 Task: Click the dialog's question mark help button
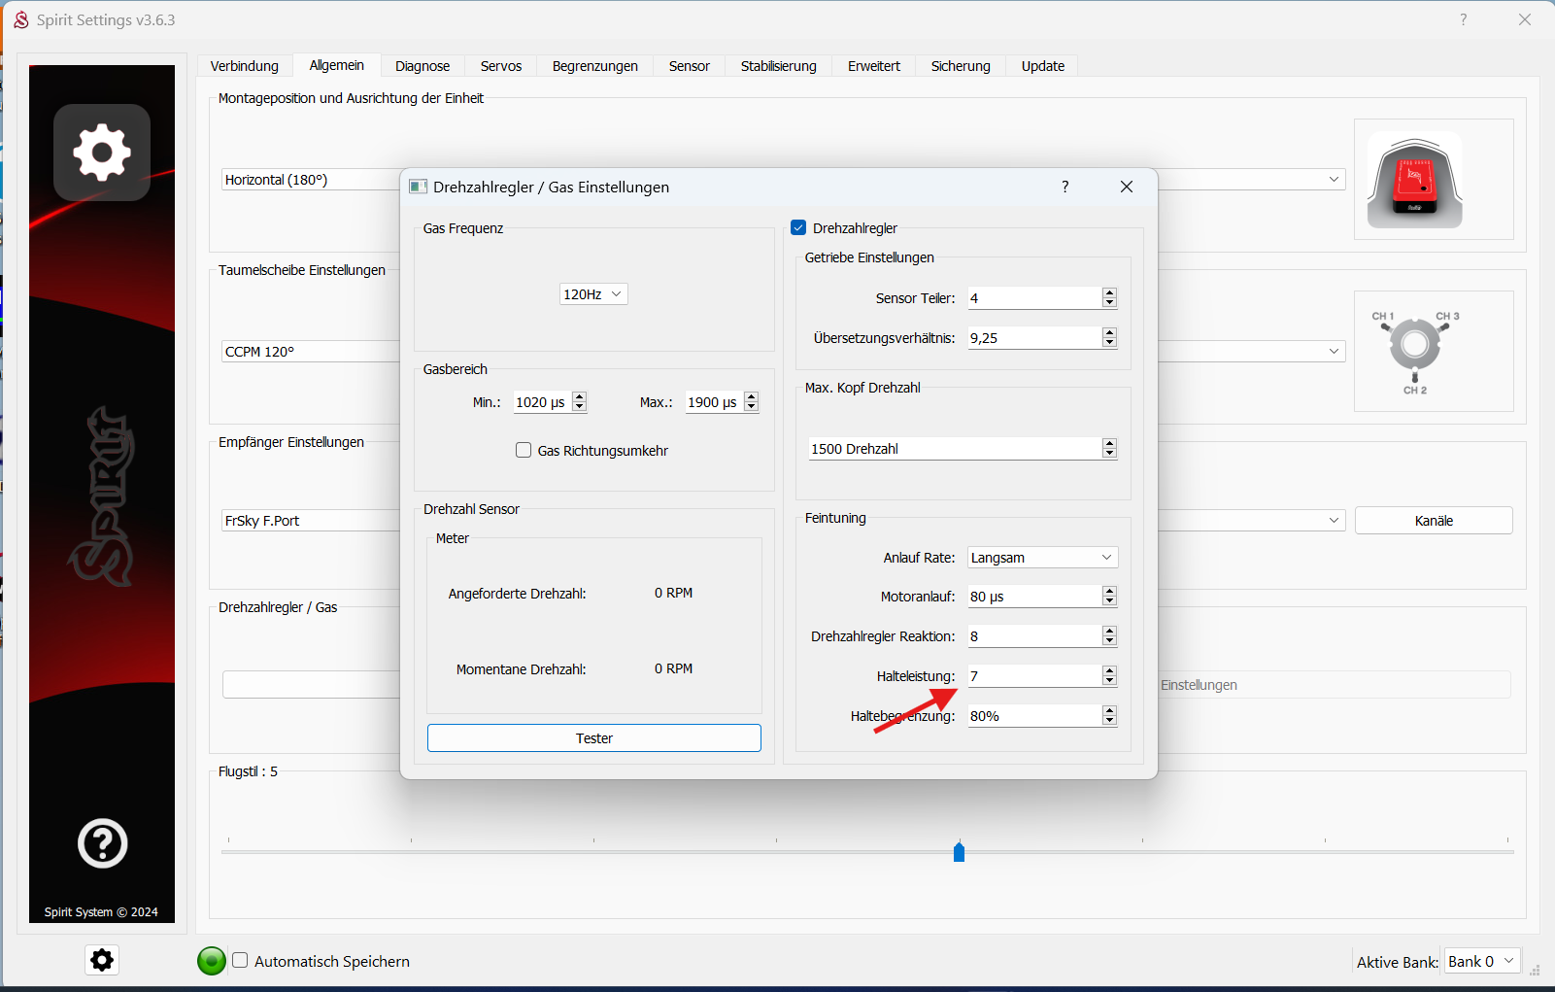tap(1065, 187)
